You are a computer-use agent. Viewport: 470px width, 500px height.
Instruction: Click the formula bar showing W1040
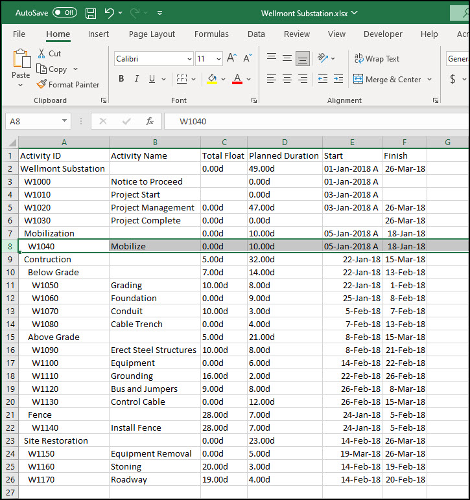coord(316,122)
